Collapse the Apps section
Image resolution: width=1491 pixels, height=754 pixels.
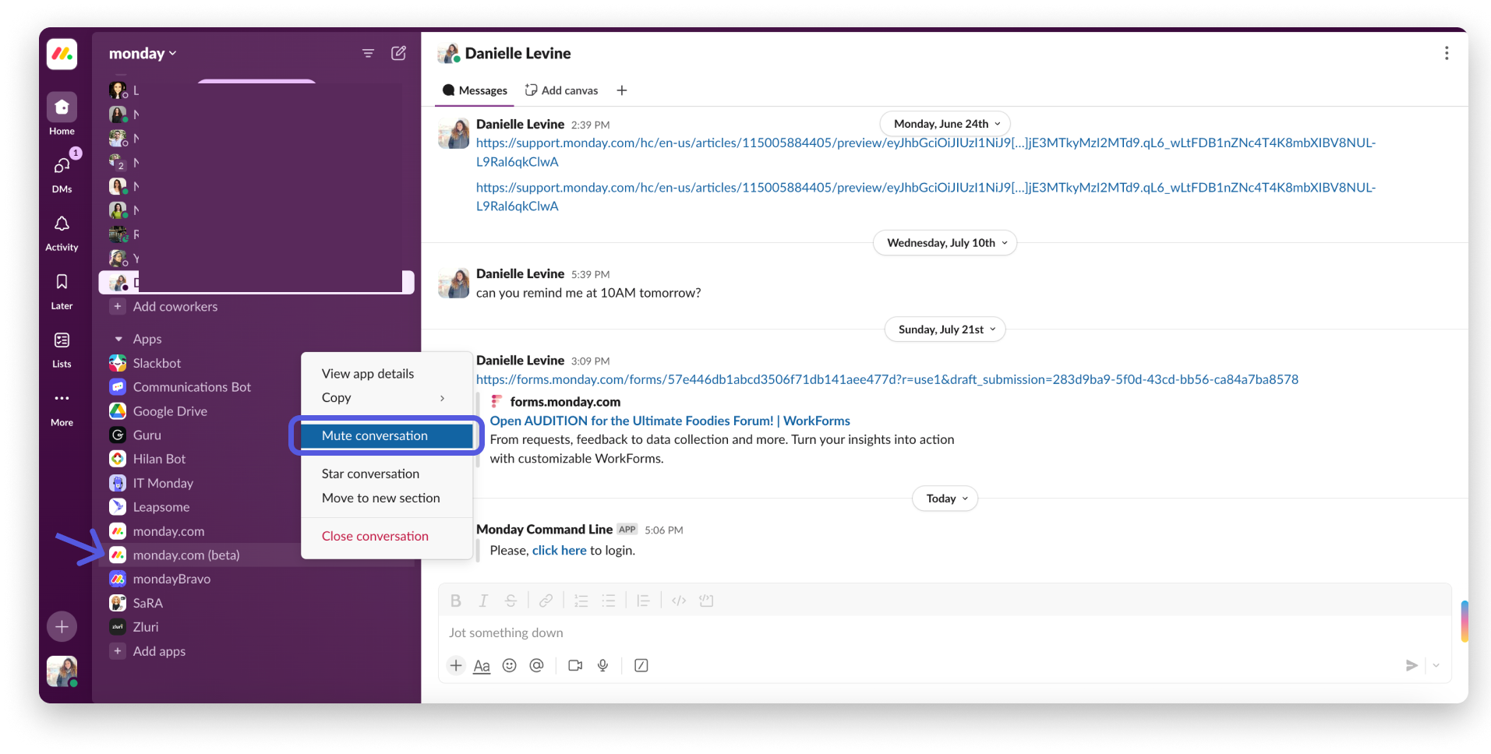coord(118,339)
